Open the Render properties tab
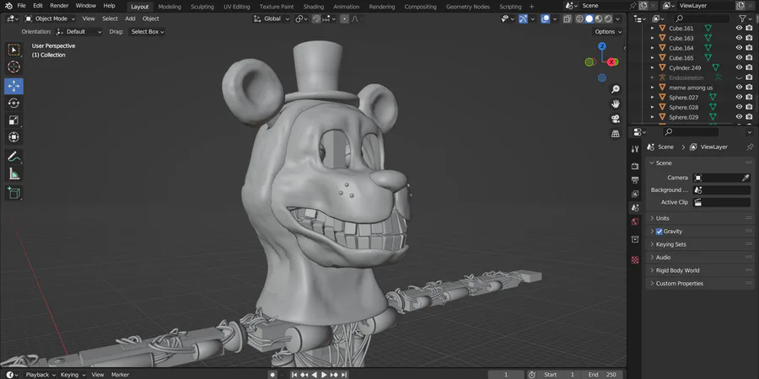The width and height of the screenshot is (759, 379). (635, 166)
